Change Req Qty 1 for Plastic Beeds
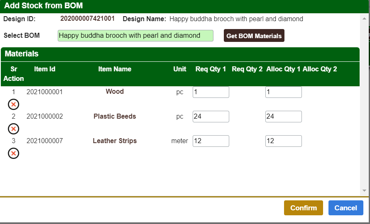The height and width of the screenshot is (224, 370). pyautogui.click(x=211, y=117)
